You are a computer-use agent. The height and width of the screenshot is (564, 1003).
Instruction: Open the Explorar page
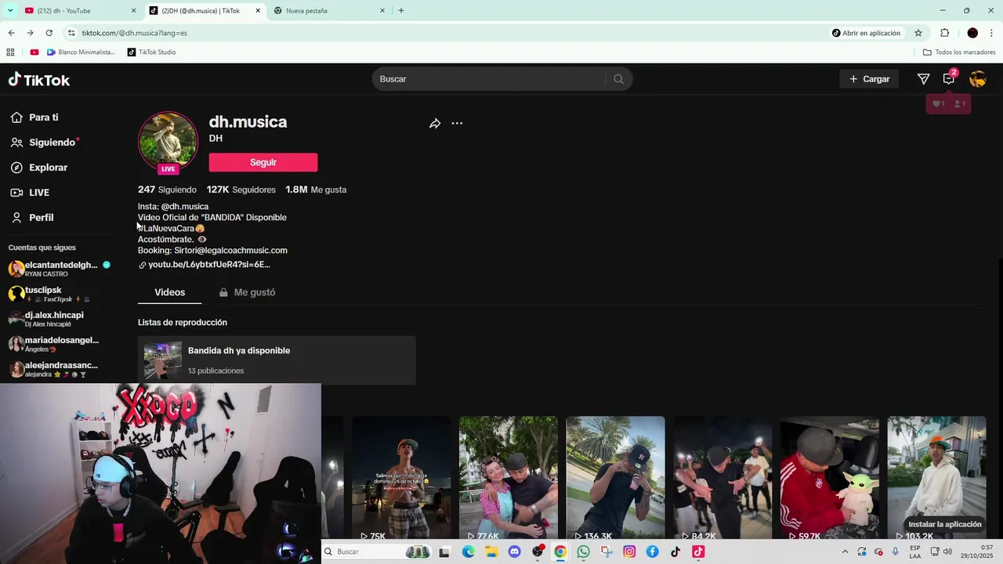click(x=39, y=168)
